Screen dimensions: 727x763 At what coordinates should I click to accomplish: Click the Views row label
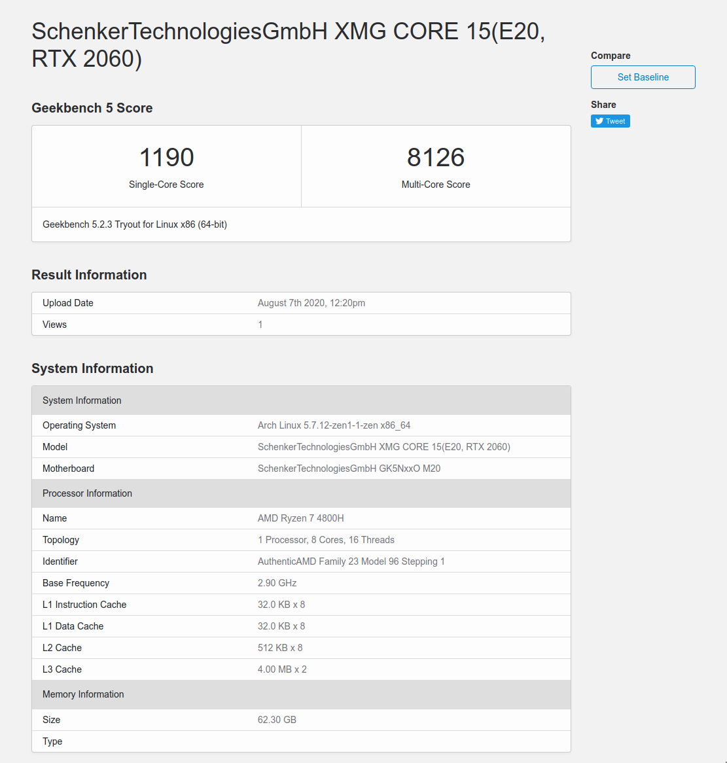point(54,325)
